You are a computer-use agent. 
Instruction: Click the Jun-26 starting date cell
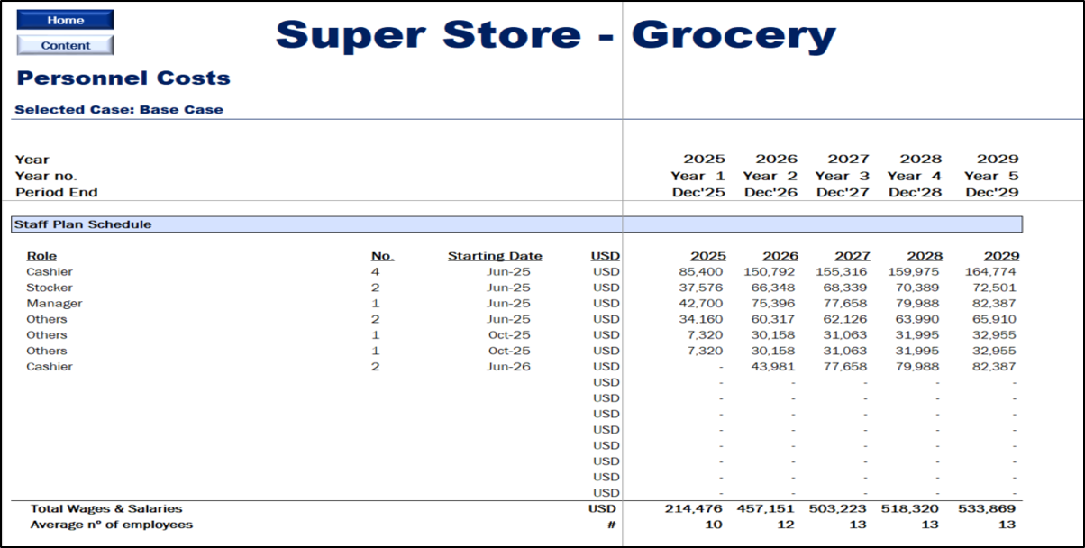tap(509, 367)
